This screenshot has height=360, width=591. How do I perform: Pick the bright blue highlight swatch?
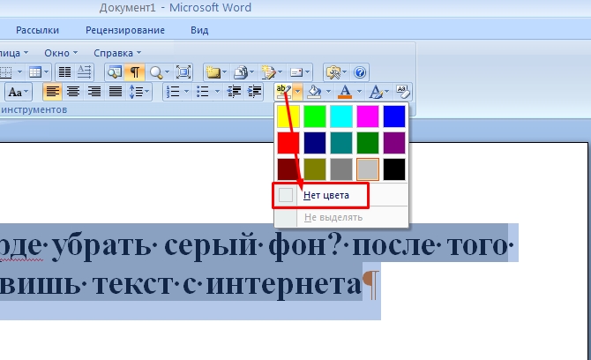coord(394,116)
